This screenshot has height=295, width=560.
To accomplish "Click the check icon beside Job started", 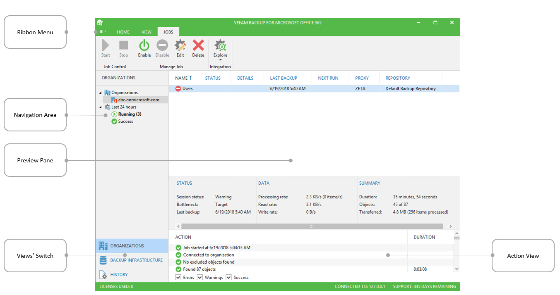I will (x=178, y=248).
